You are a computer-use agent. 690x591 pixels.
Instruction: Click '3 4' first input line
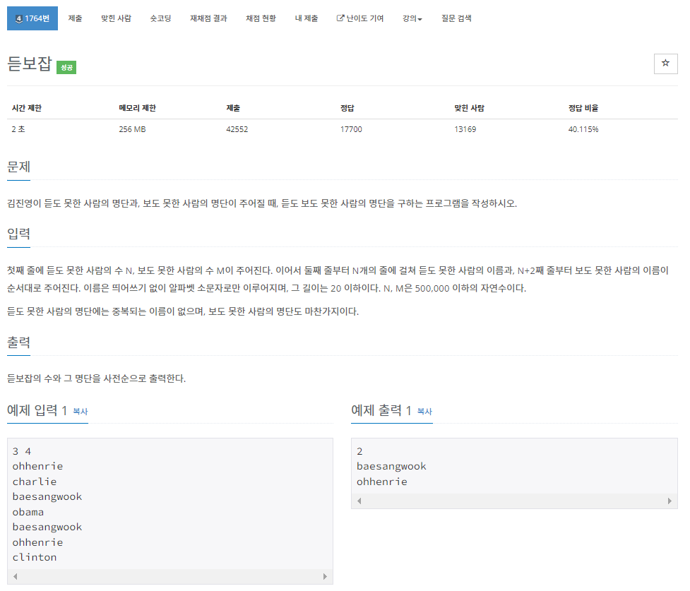point(22,451)
